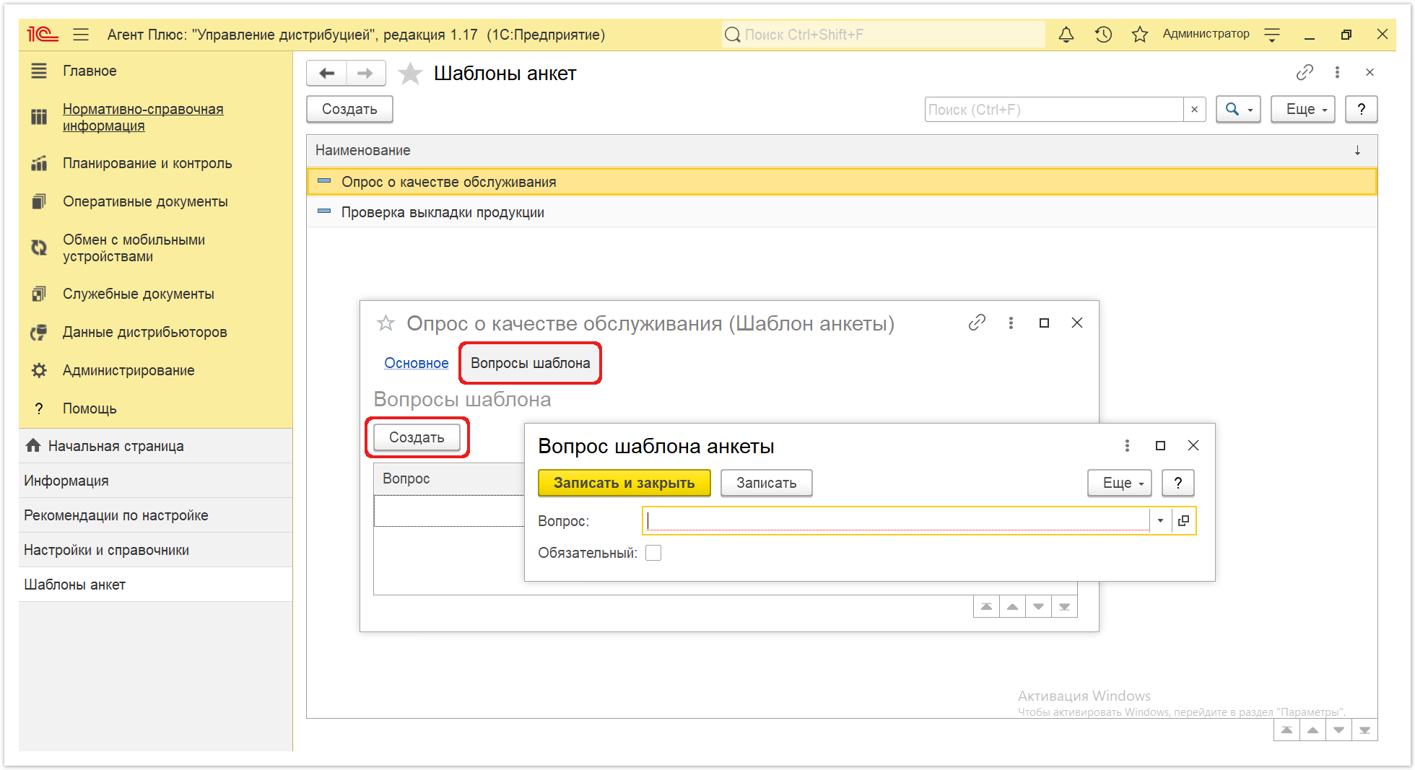Open the Еще menu in question dialog
This screenshot has width=1415, height=770.
1119,483
